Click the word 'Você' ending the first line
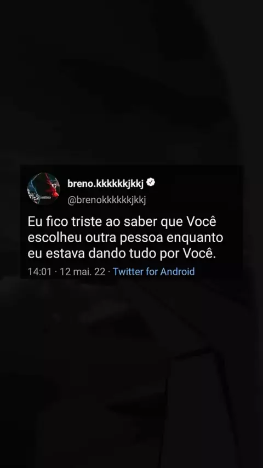The height and width of the screenshot is (468, 263). click(x=201, y=222)
